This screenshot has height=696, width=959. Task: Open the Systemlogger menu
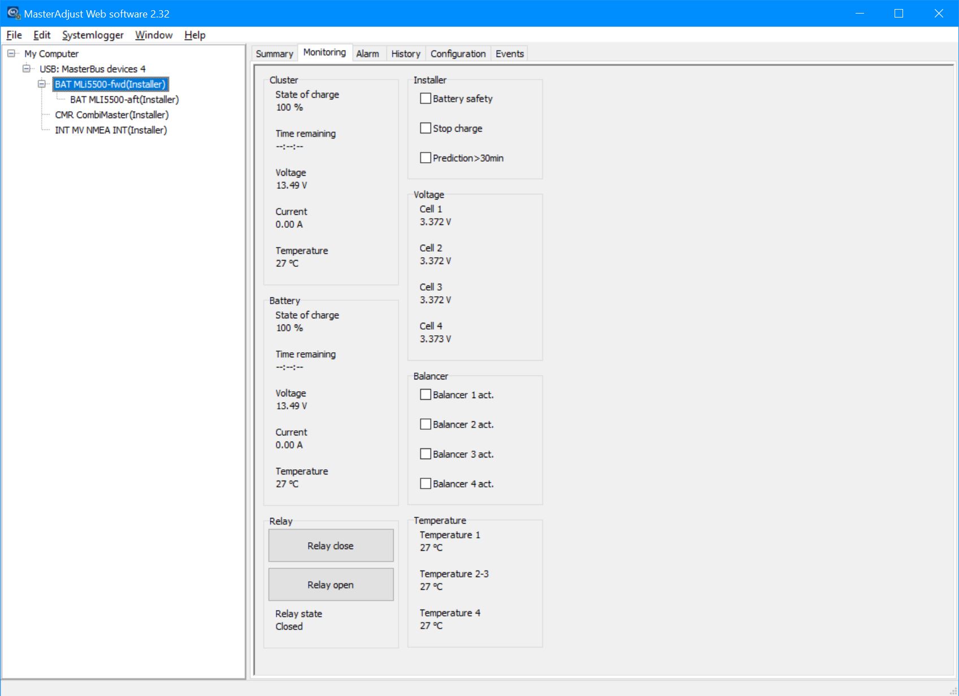[93, 35]
